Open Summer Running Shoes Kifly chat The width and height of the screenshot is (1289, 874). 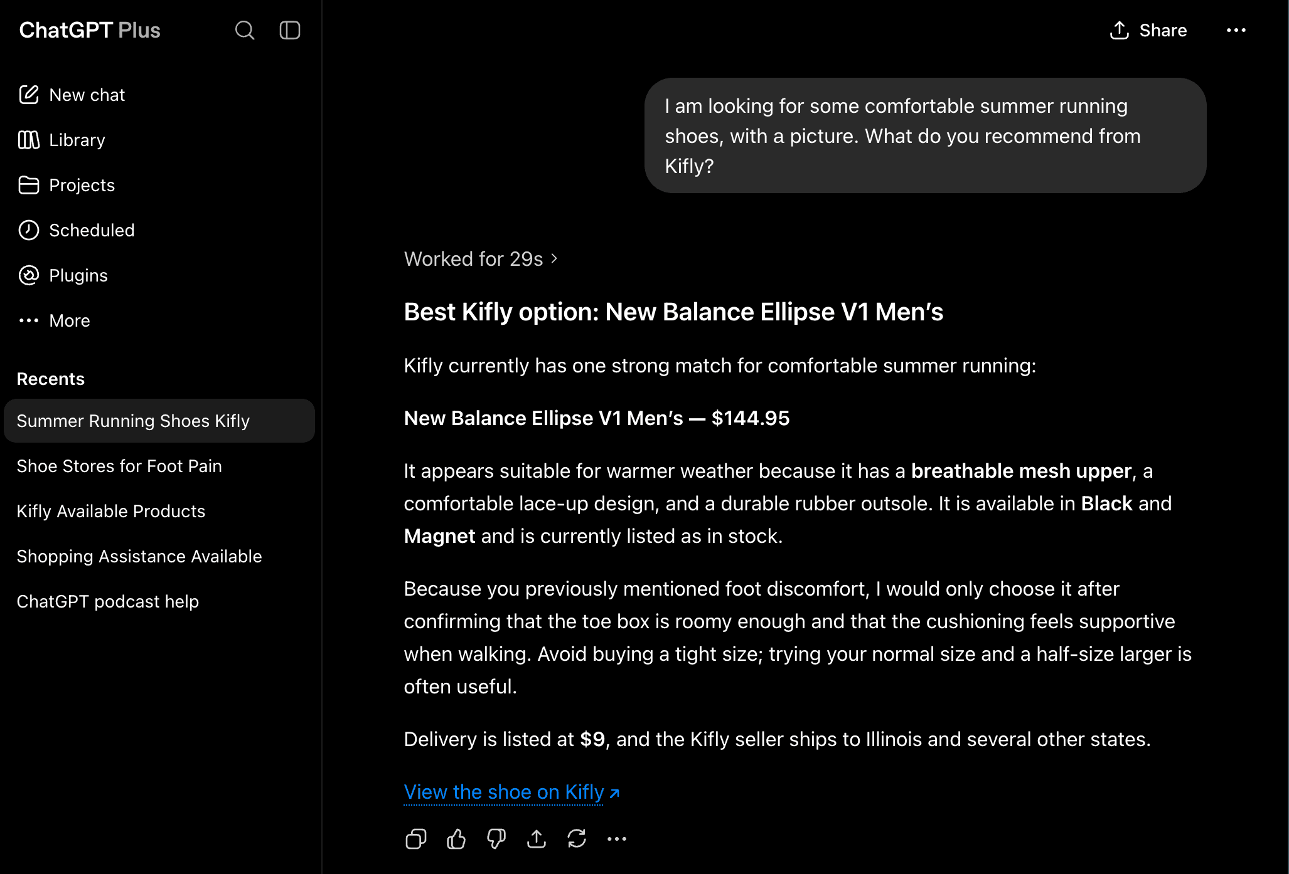[x=159, y=421]
